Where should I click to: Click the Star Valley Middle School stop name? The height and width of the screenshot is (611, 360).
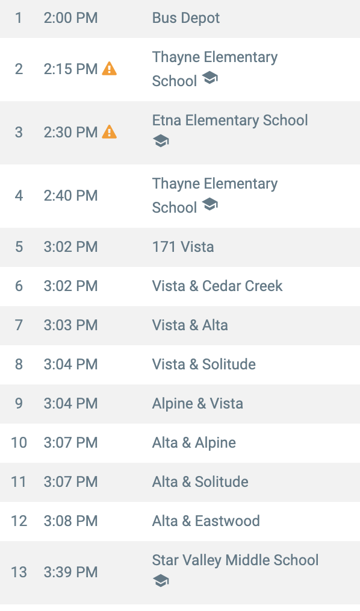tap(235, 560)
